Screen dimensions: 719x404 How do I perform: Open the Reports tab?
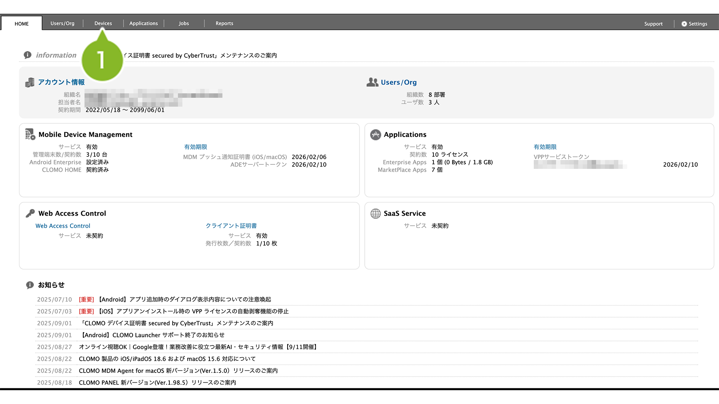tap(224, 23)
